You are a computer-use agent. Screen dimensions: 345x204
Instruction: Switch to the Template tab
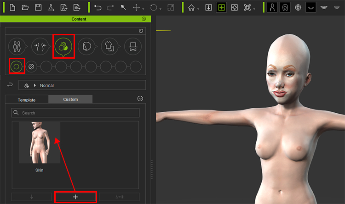coord(27,99)
